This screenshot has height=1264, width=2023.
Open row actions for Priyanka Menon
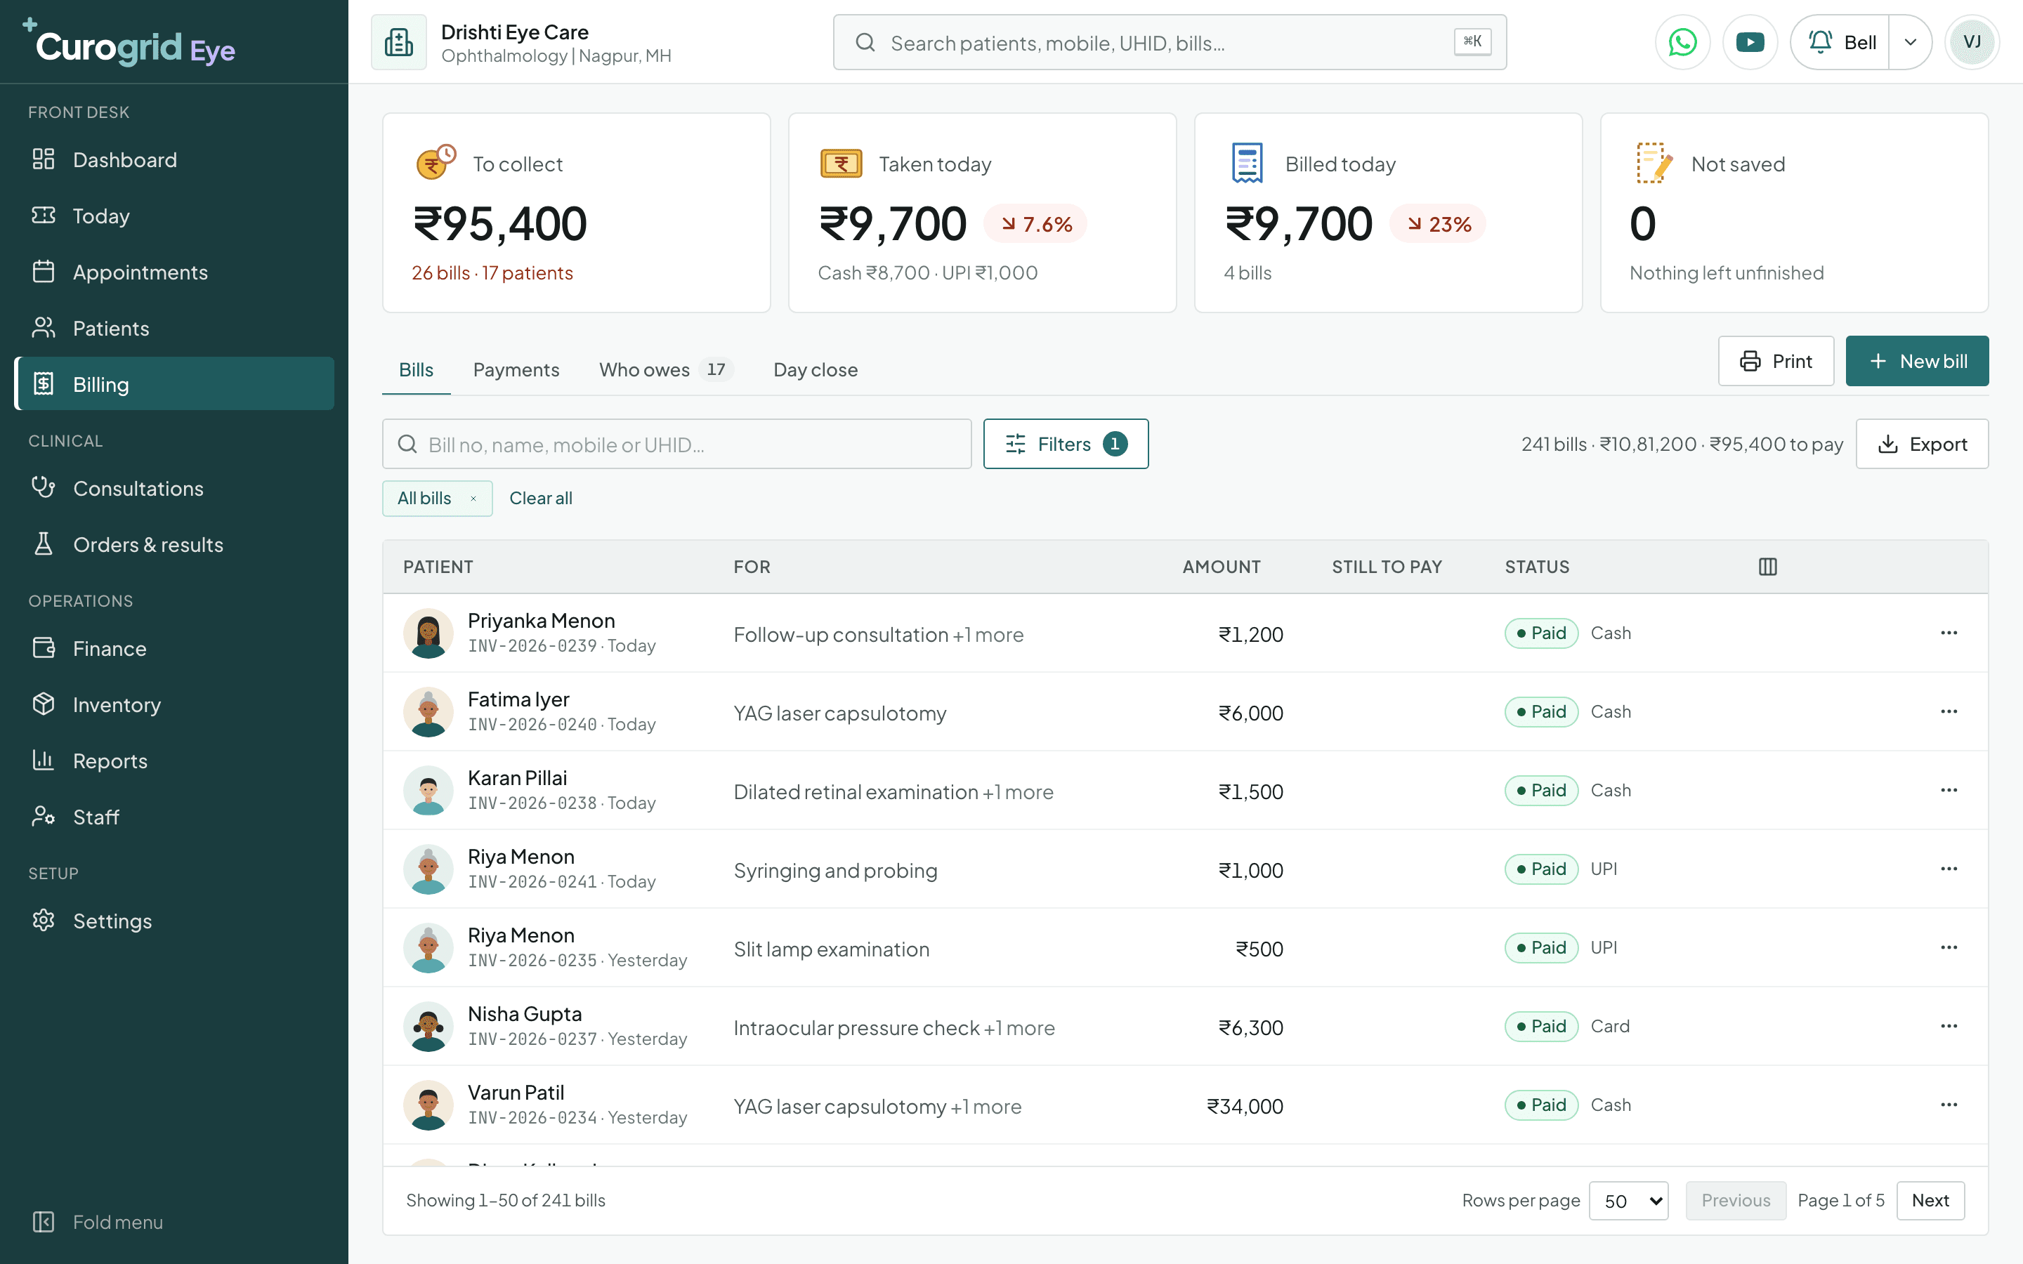click(1949, 633)
